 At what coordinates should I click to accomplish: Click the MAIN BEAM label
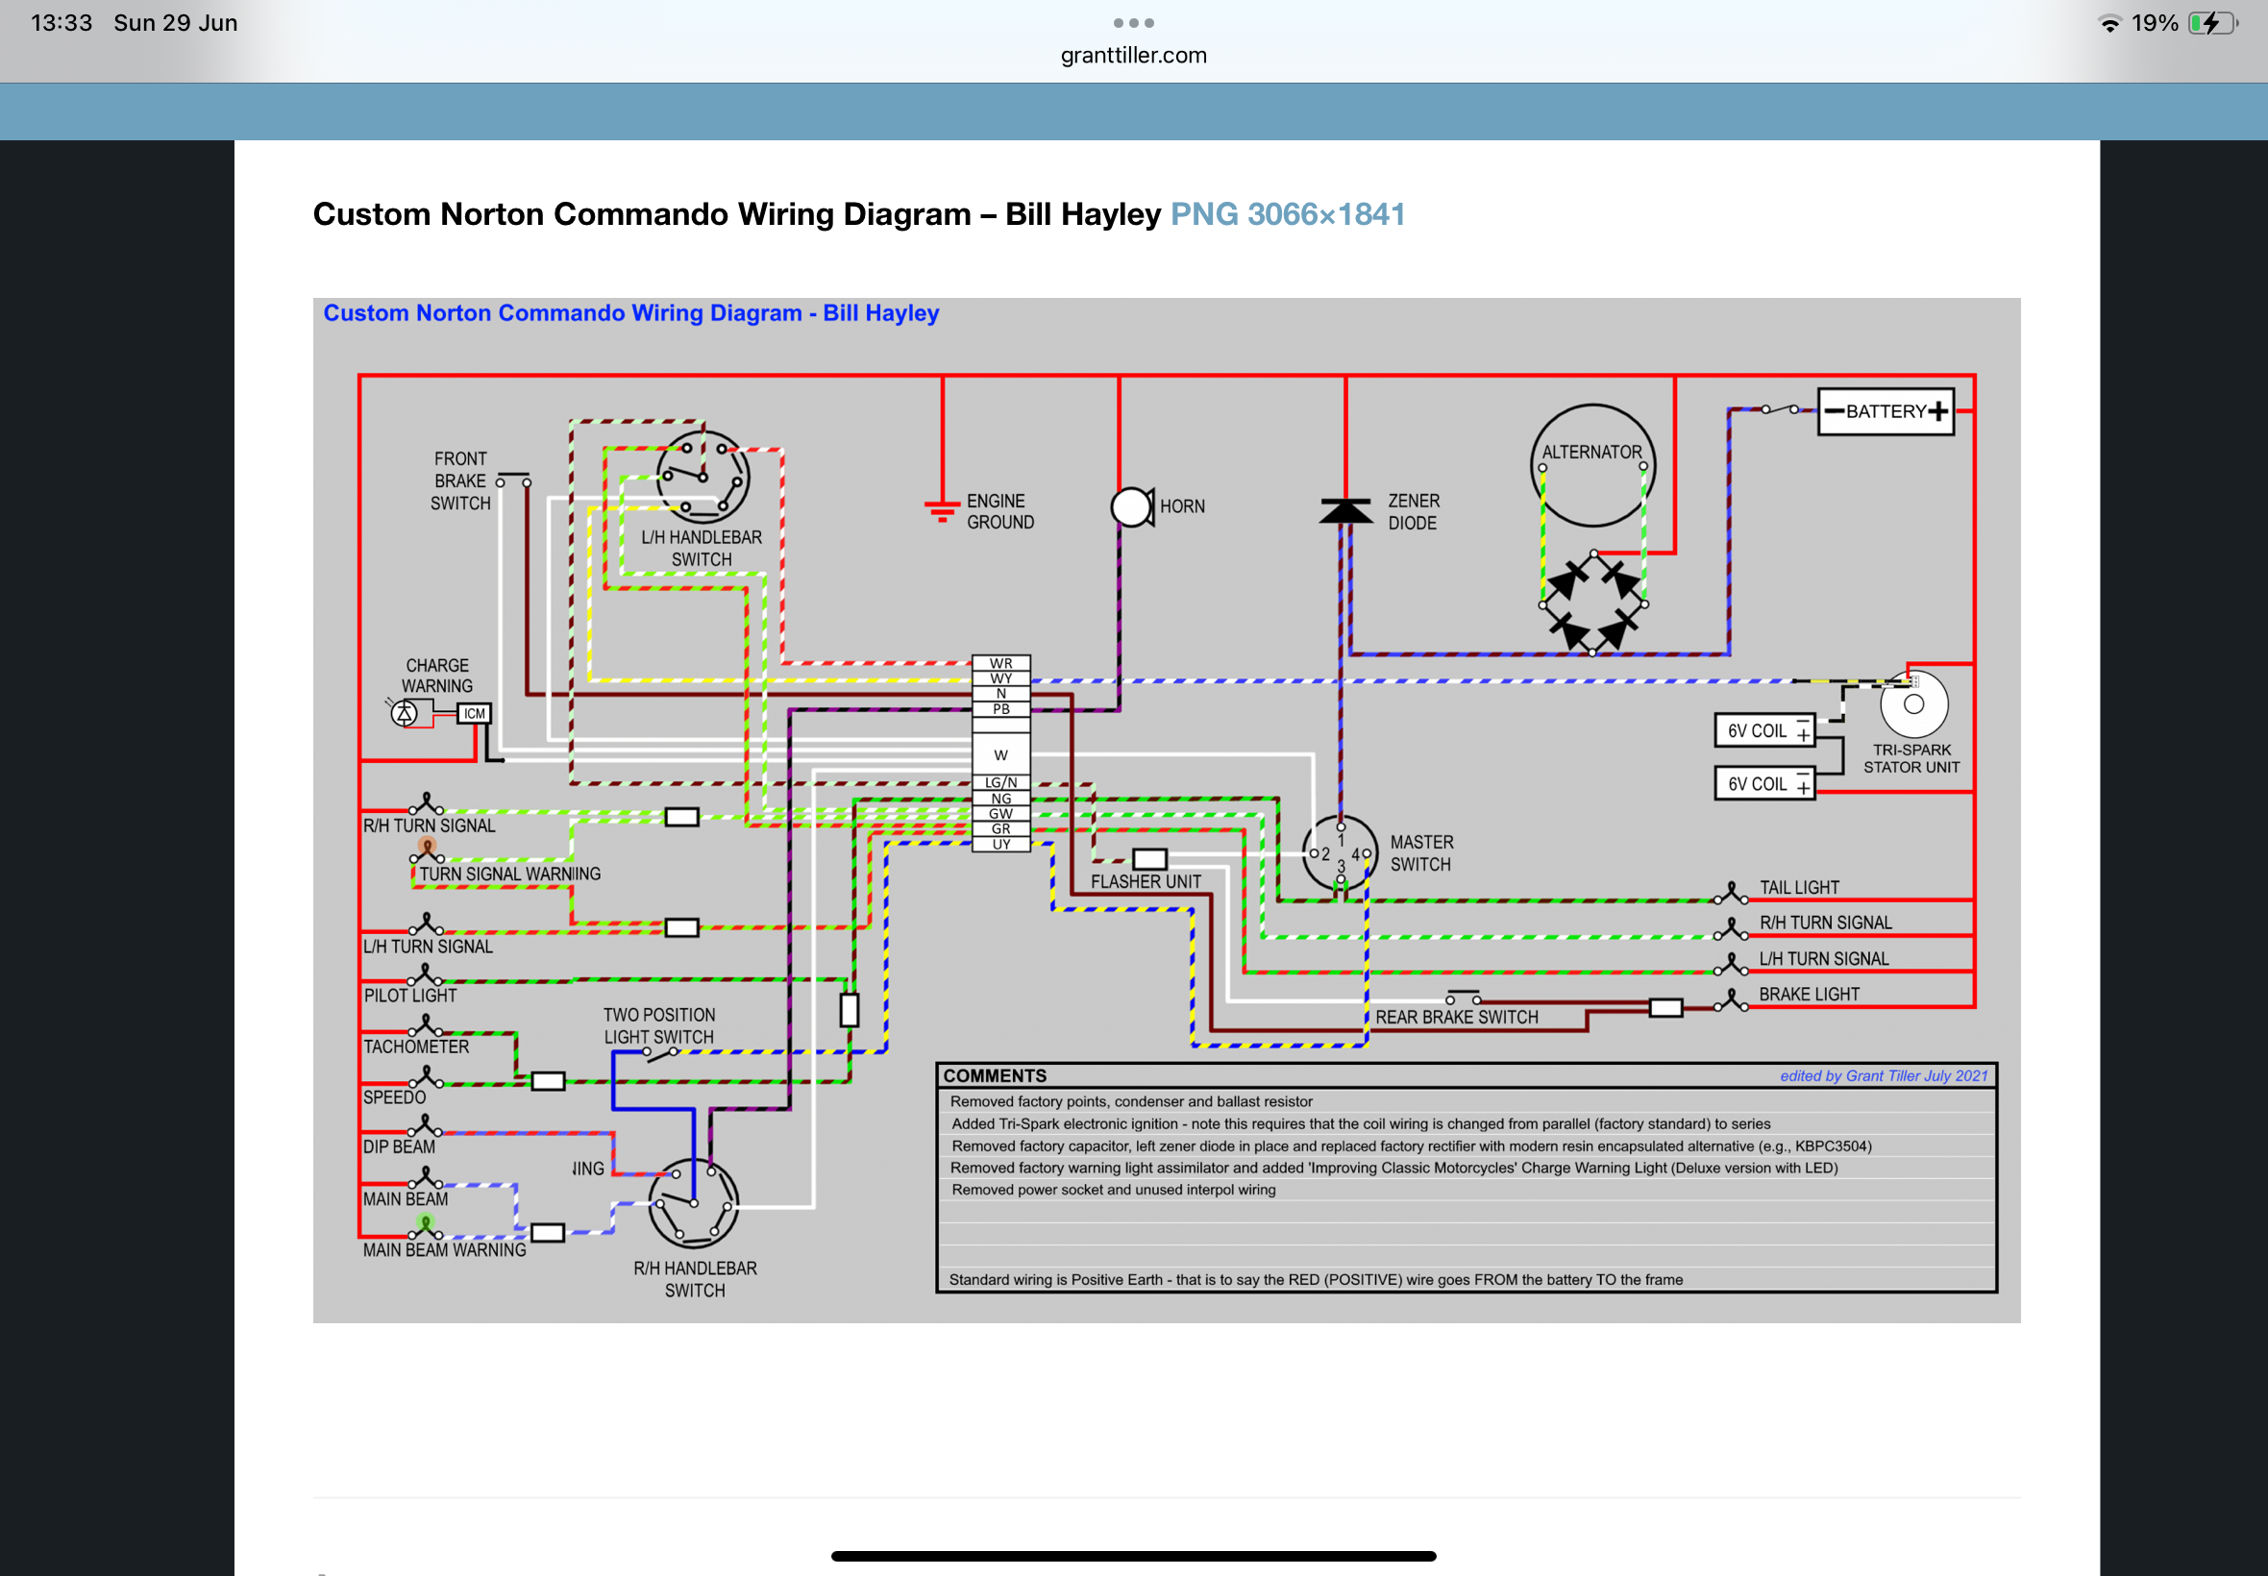point(405,1198)
